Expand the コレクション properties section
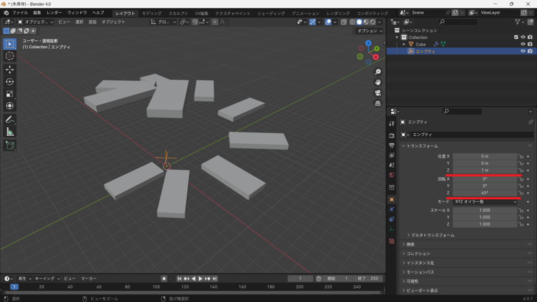537x302 pixels. pos(418,254)
